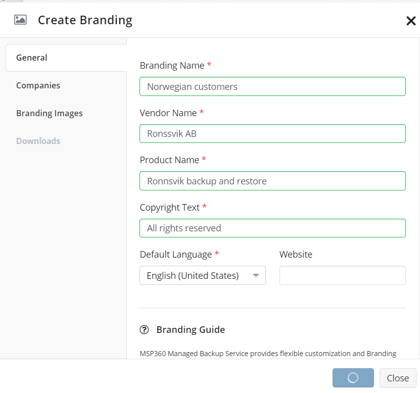Go to the Branding Images tab
This screenshot has height=393, width=420.
(x=50, y=113)
